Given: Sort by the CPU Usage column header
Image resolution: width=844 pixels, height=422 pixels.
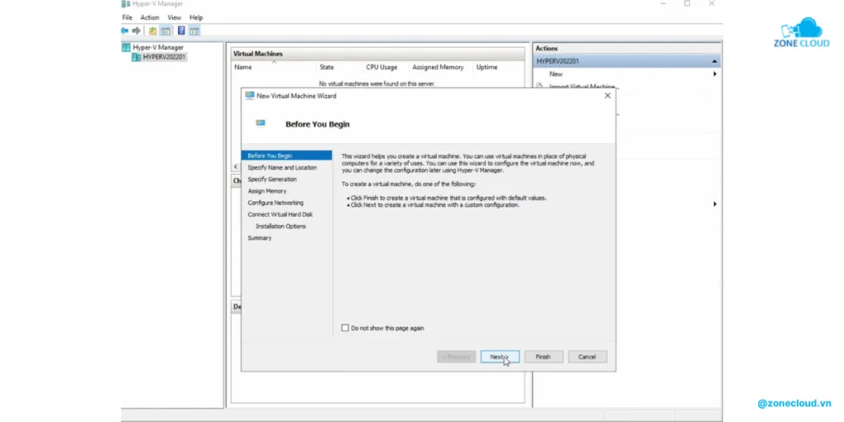Looking at the screenshot, I should point(382,68).
